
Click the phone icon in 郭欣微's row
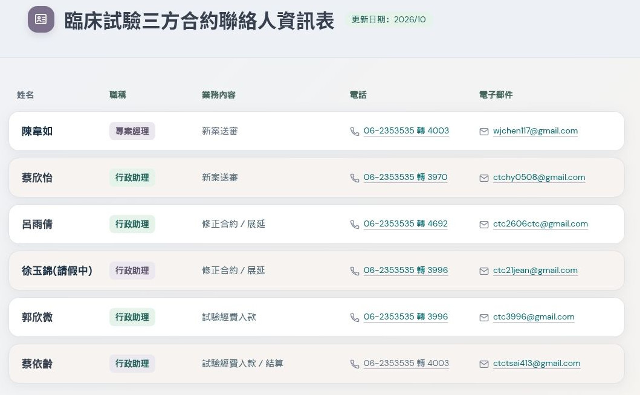click(355, 318)
